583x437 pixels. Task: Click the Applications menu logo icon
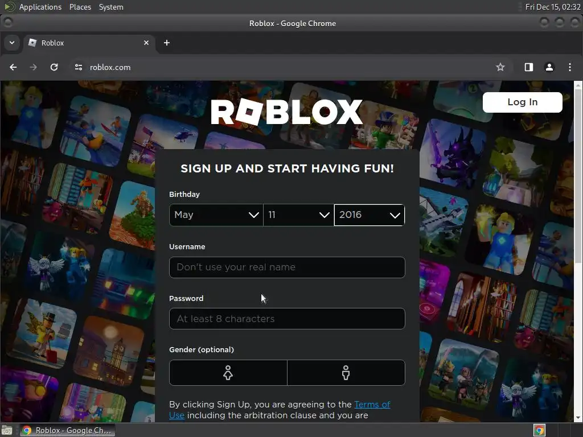(x=9, y=7)
